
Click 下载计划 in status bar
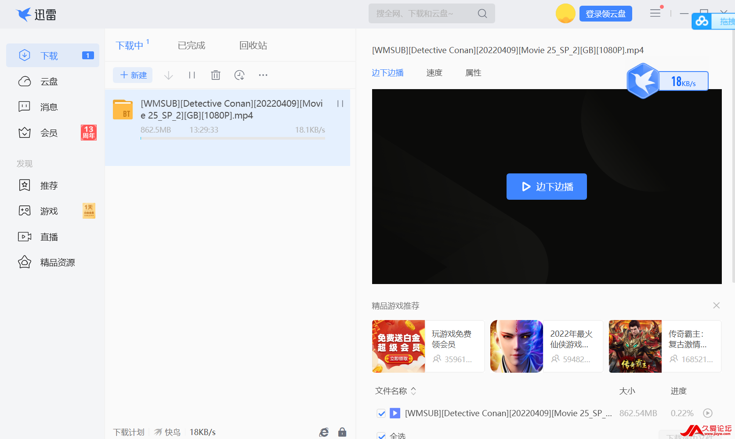pyautogui.click(x=129, y=432)
